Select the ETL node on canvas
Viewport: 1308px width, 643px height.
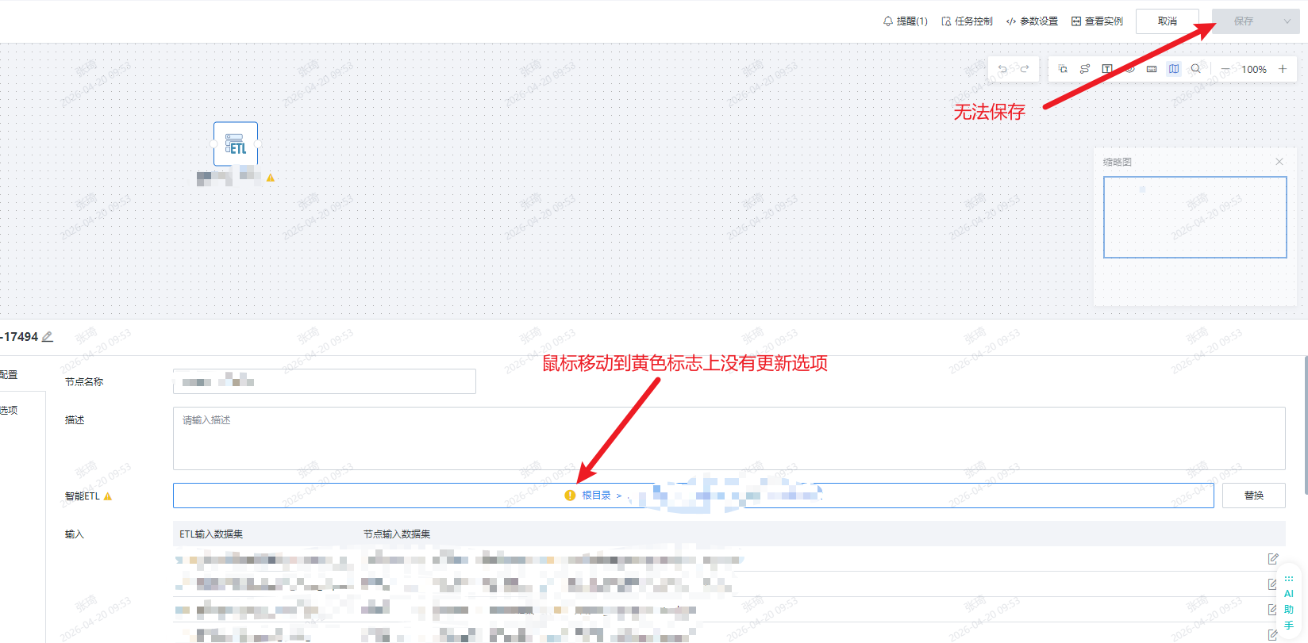pyautogui.click(x=236, y=144)
